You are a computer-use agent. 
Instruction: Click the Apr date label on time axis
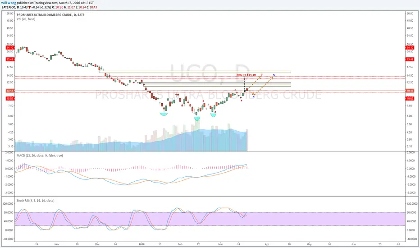(x=266, y=244)
